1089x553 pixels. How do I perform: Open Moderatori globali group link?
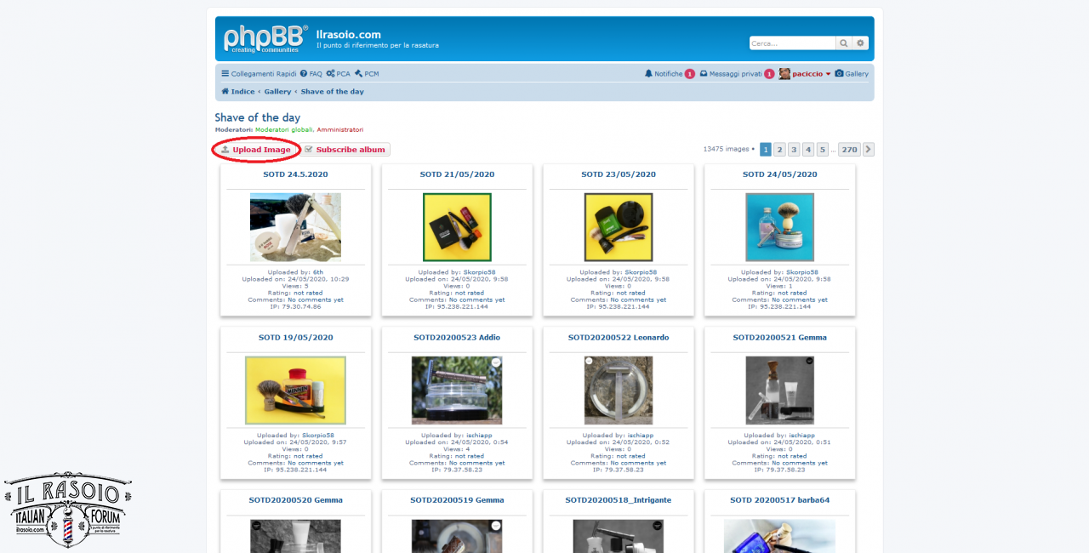pyautogui.click(x=285, y=130)
